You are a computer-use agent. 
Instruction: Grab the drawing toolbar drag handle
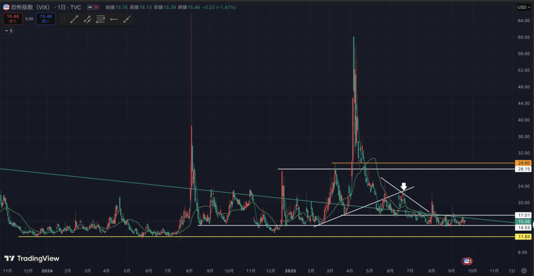(63, 19)
